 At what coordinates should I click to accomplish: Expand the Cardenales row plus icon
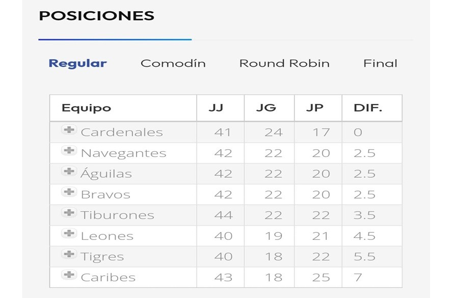[68, 130]
